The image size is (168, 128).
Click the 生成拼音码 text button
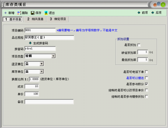click(x=41, y=43)
